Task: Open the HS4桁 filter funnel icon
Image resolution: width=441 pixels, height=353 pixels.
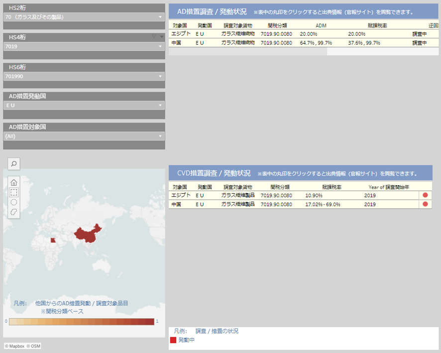Action: [154, 36]
